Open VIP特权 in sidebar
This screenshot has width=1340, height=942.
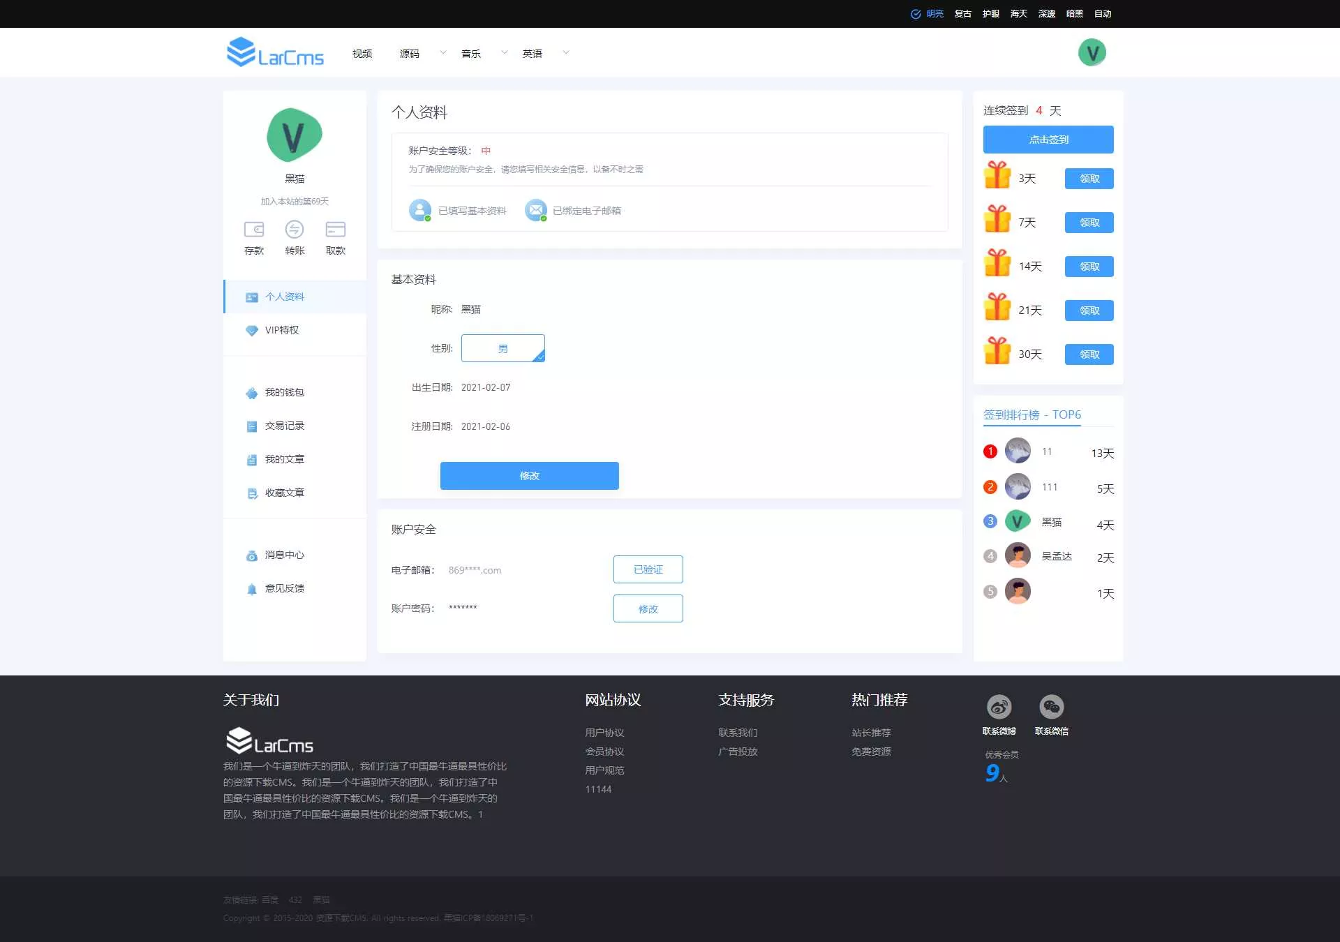click(x=295, y=330)
